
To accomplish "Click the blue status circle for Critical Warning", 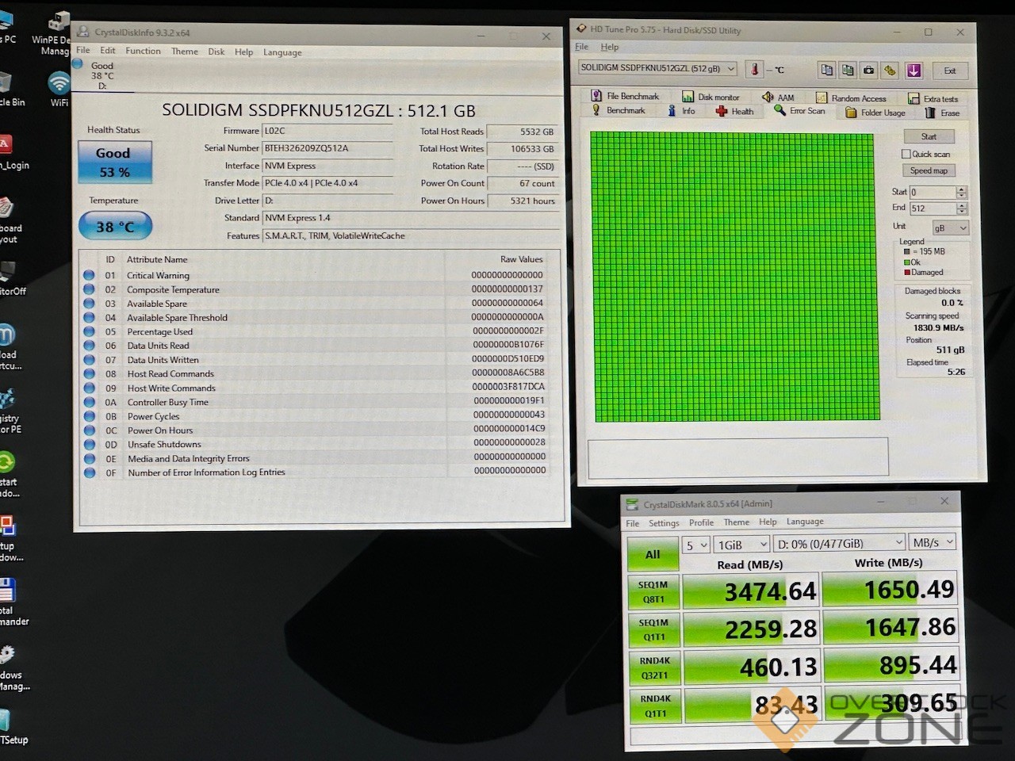I will [x=89, y=275].
